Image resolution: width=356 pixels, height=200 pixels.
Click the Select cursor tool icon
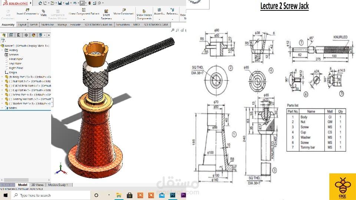coord(82,3)
